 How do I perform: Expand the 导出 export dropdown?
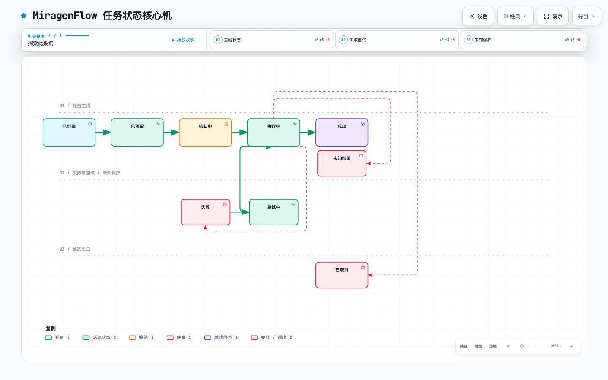click(586, 16)
